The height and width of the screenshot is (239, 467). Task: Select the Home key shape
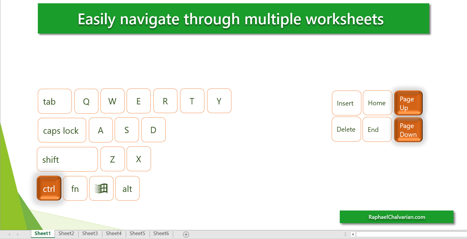tap(378, 103)
